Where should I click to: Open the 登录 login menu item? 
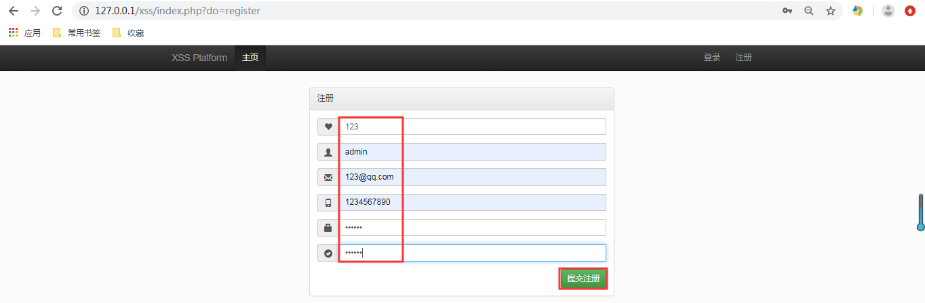(711, 58)
